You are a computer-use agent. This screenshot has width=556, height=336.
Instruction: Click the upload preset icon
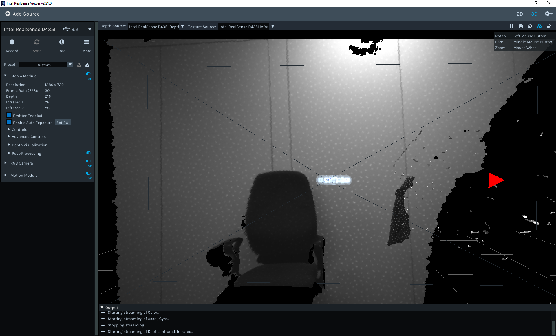79,65
